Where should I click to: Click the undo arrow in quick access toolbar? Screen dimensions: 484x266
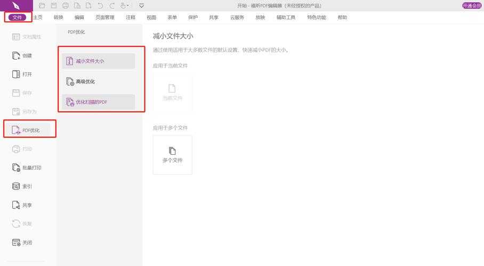click(100, 5)
